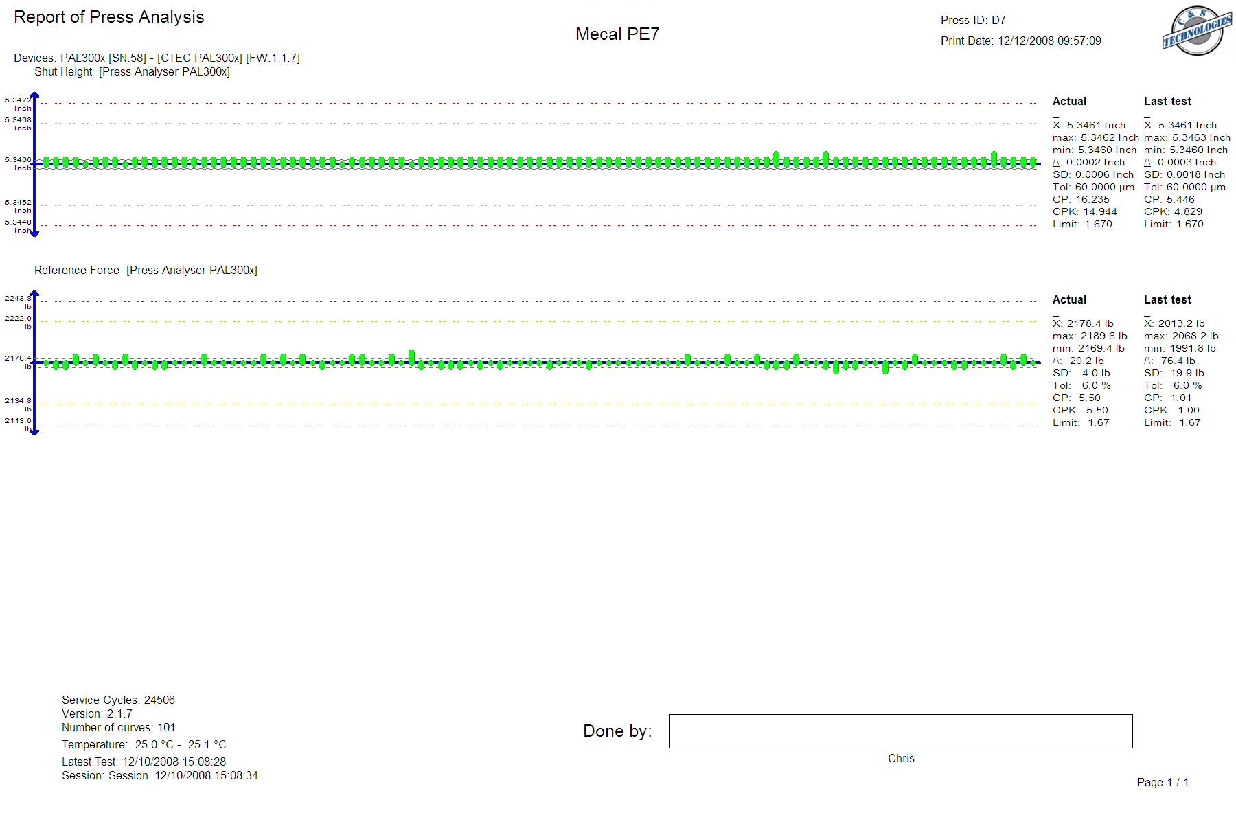
Task: Click the Service Cycles: 24506 line
Action: tap(118, 700)
